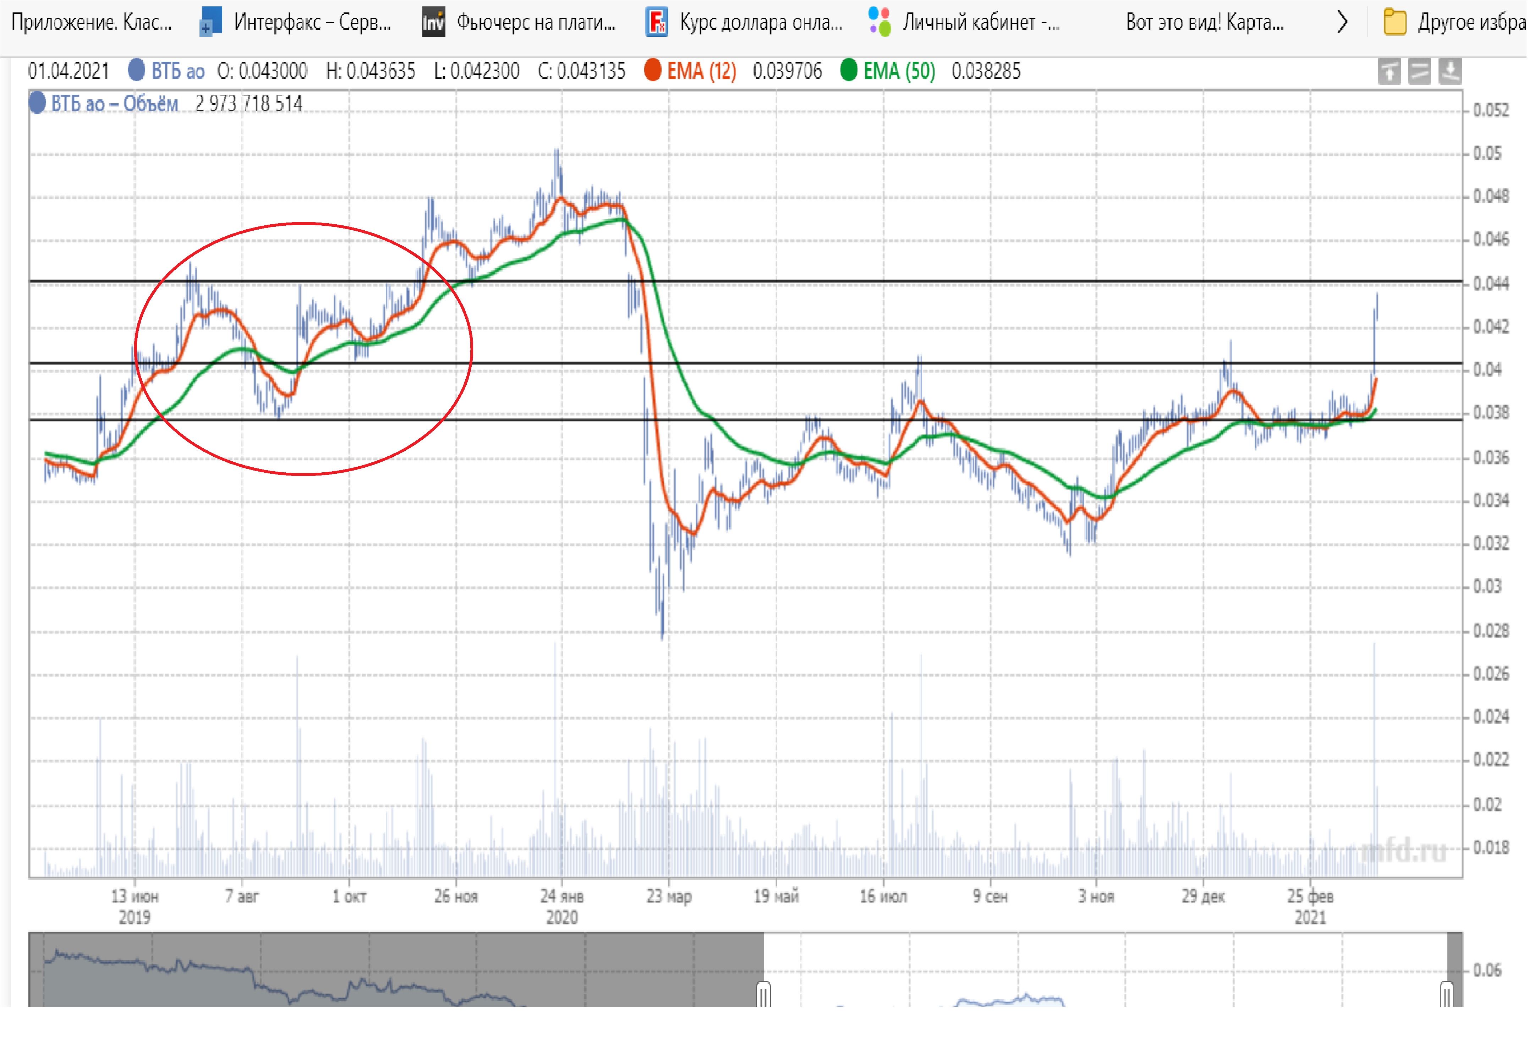Click the 0.052 price axis label
The height and width of the screenshot is (1049, 1529).
1491,110
